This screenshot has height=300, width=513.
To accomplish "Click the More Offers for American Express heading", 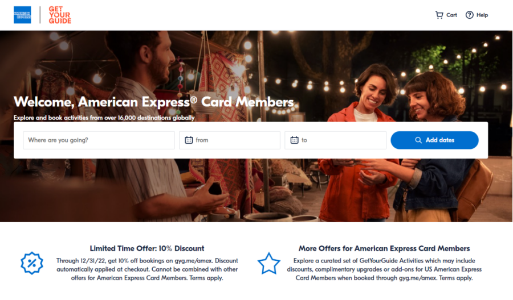I will [384, 248].
